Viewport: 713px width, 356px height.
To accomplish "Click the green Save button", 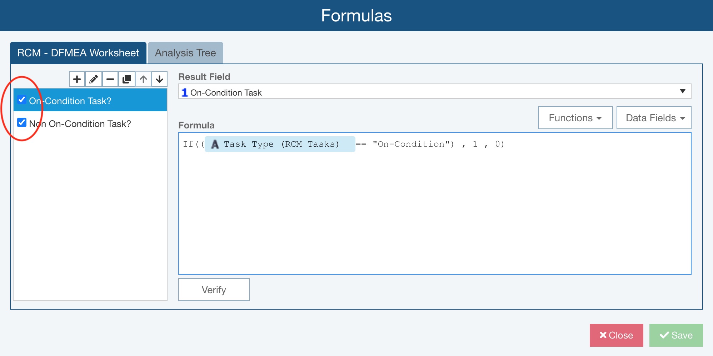I will [676, 335].
